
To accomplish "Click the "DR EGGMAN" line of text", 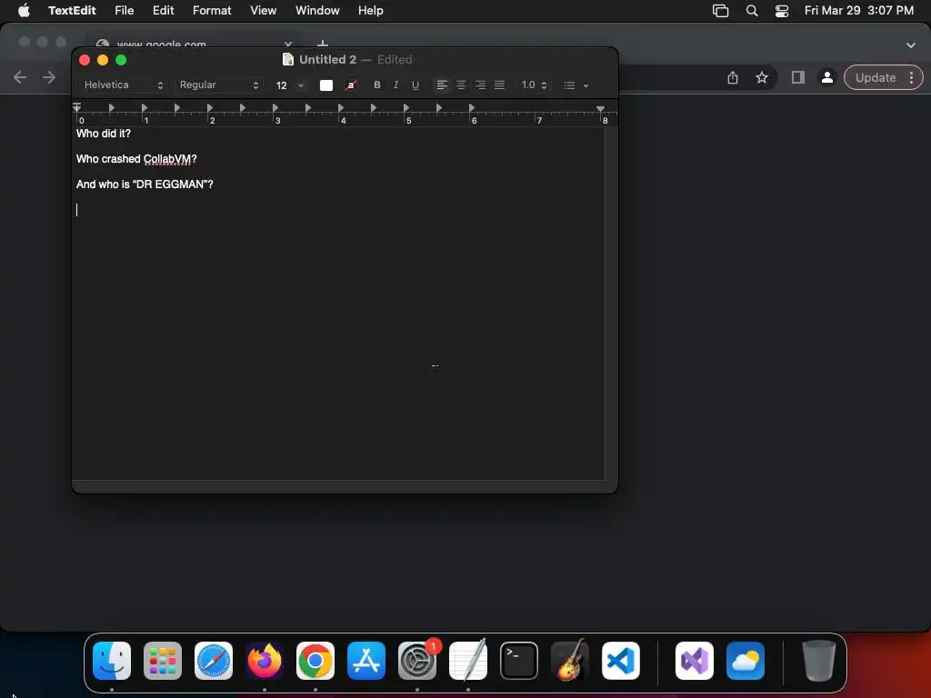I will pyautogui.click(x=145, y=184).
